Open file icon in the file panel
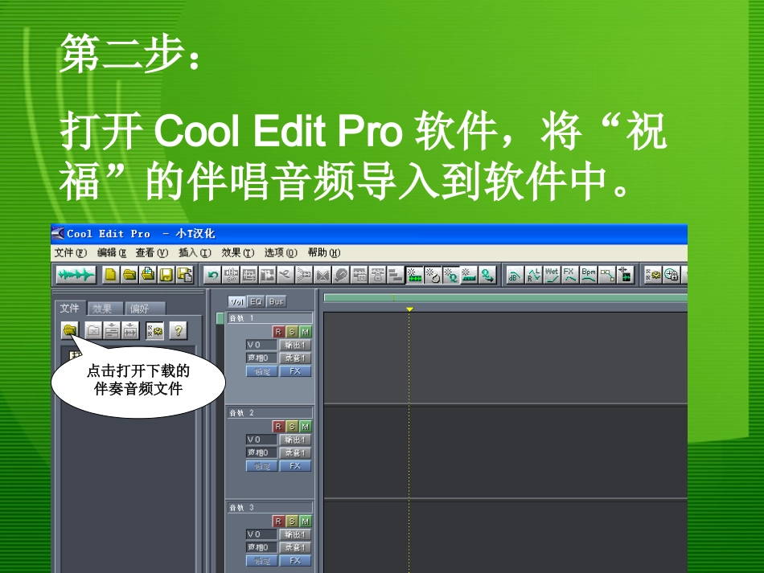 [x=70, y=330]
